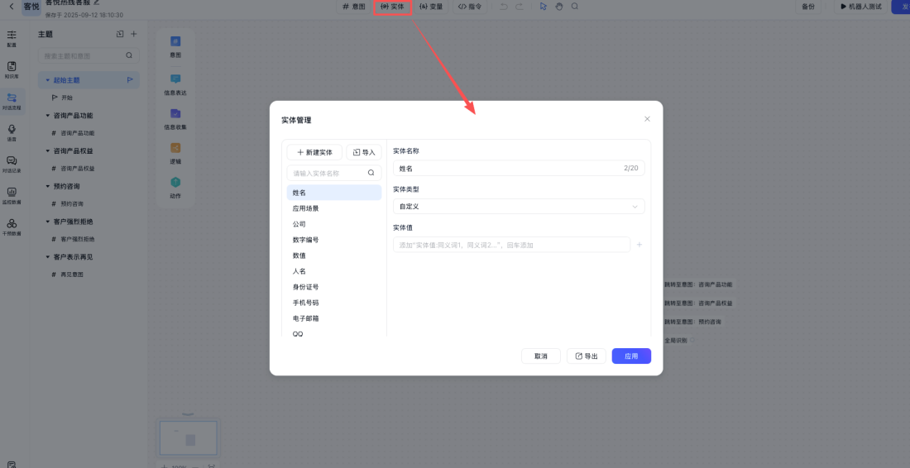Focus the 搜索主题和意图 search box

pyautogui.click(x=89, y=55)
